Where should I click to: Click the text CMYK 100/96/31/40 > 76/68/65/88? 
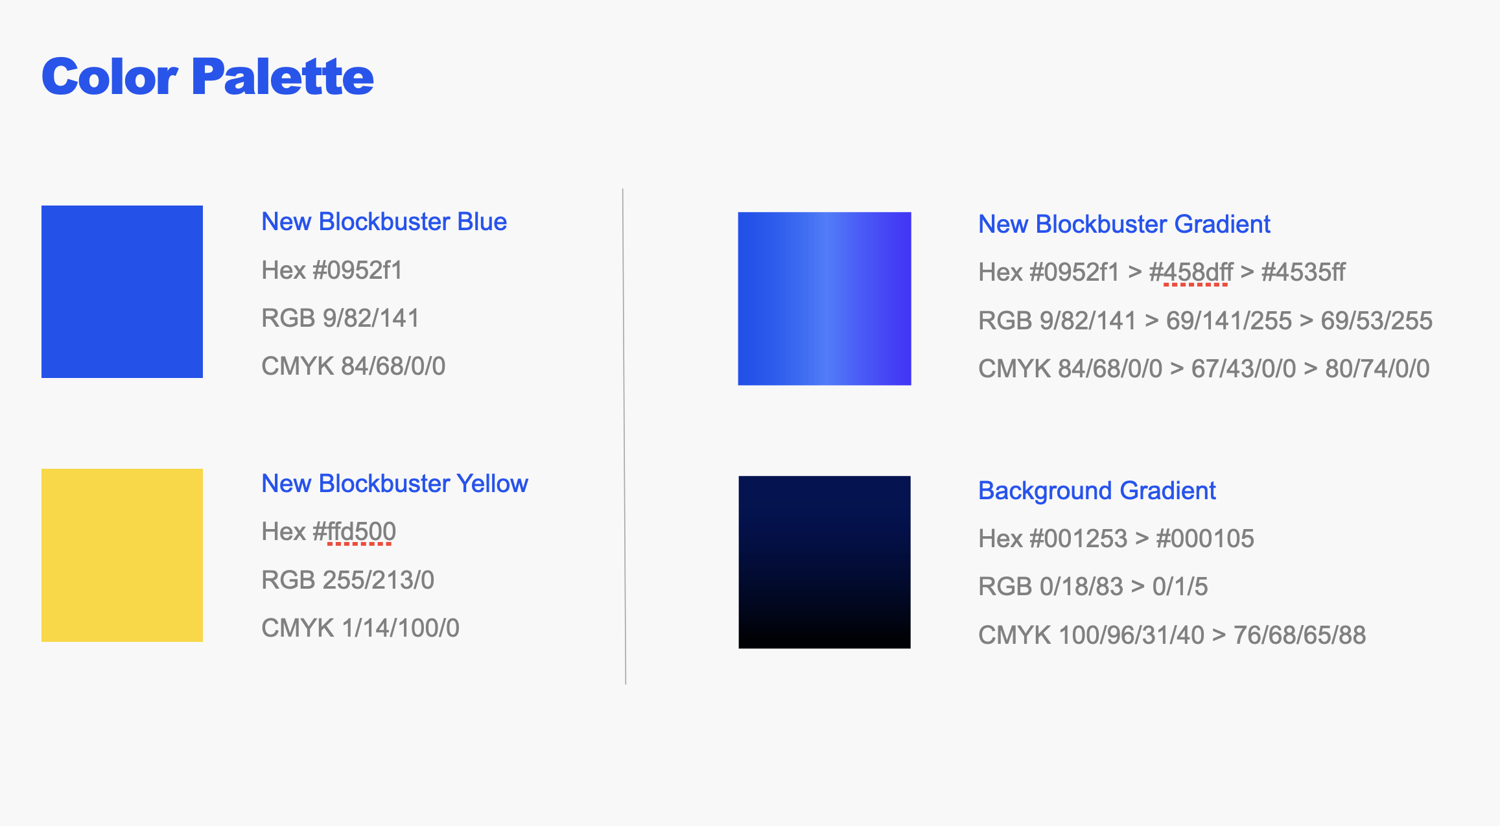(1172, 635)
